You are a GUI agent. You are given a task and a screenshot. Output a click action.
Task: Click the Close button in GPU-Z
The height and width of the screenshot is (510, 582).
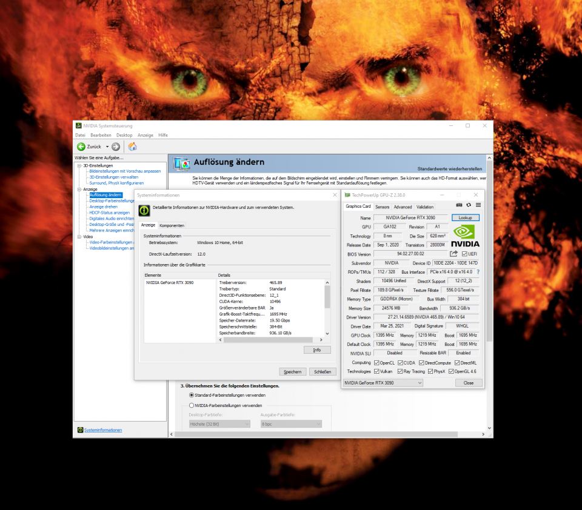469,383
